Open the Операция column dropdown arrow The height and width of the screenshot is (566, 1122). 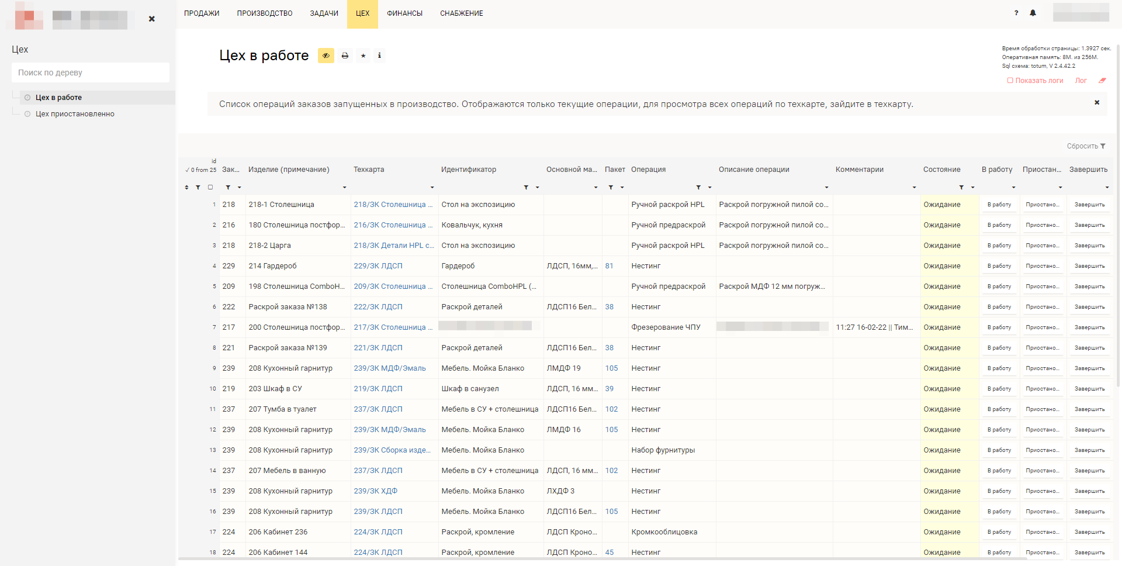pos(709,188)
